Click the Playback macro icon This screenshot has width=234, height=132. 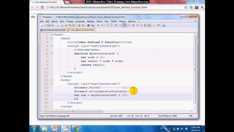click(141, 25)
